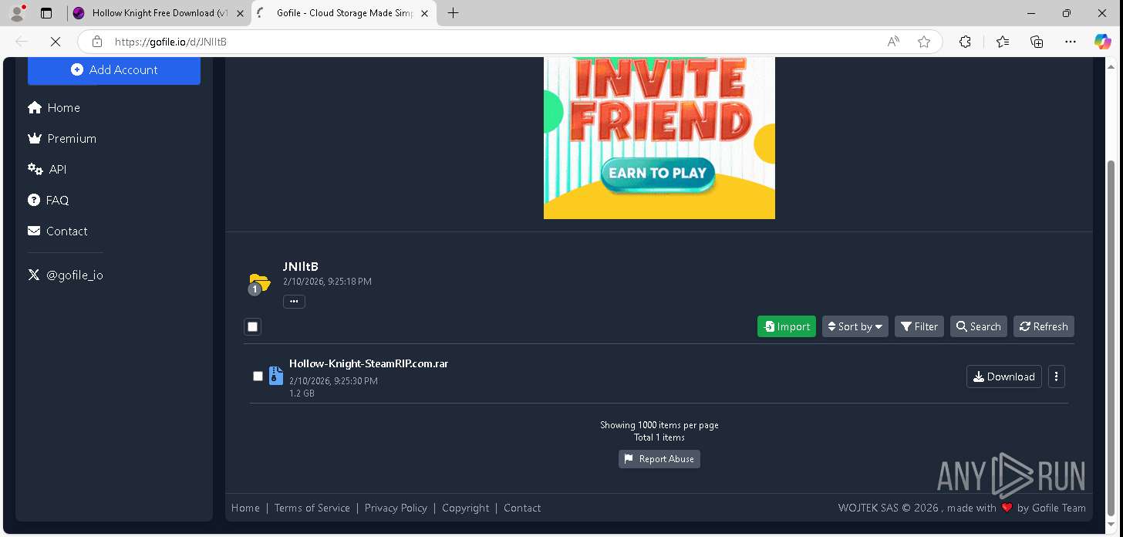Viewport: 1123px width, 537px height.
Task: Open the Filter button
Action: 919,326
